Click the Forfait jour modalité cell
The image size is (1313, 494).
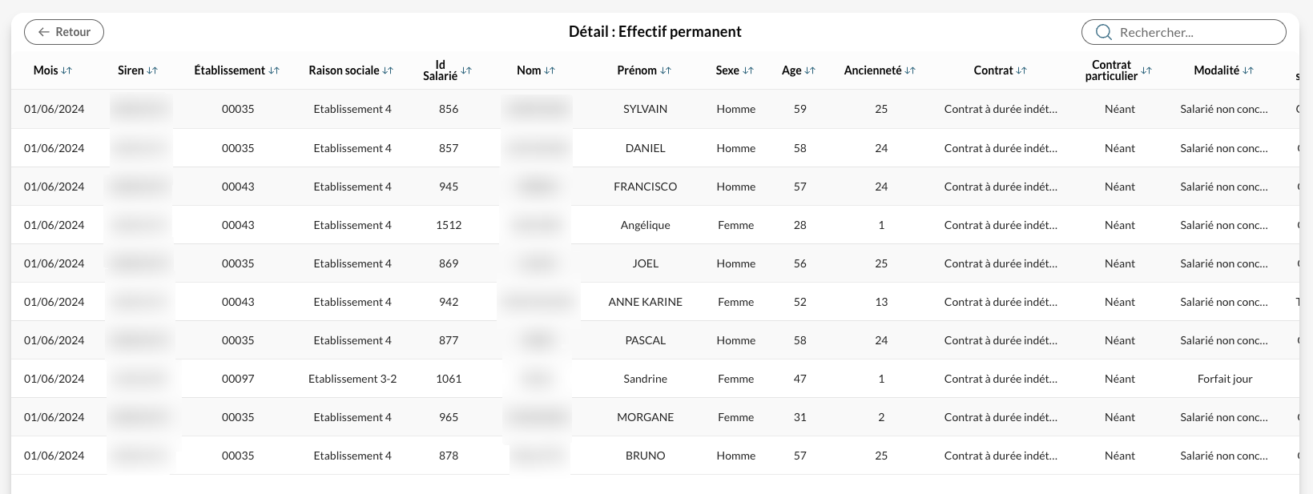tap(1225, 379)
